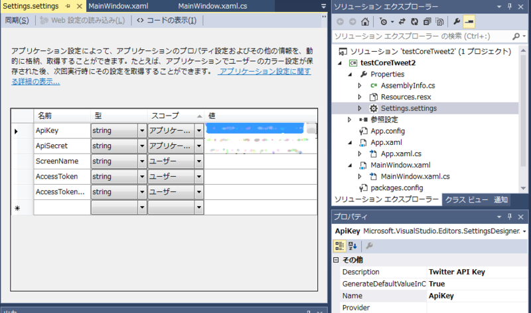Open the Class View tab
531x313 pixels.
tap(467, 200)
